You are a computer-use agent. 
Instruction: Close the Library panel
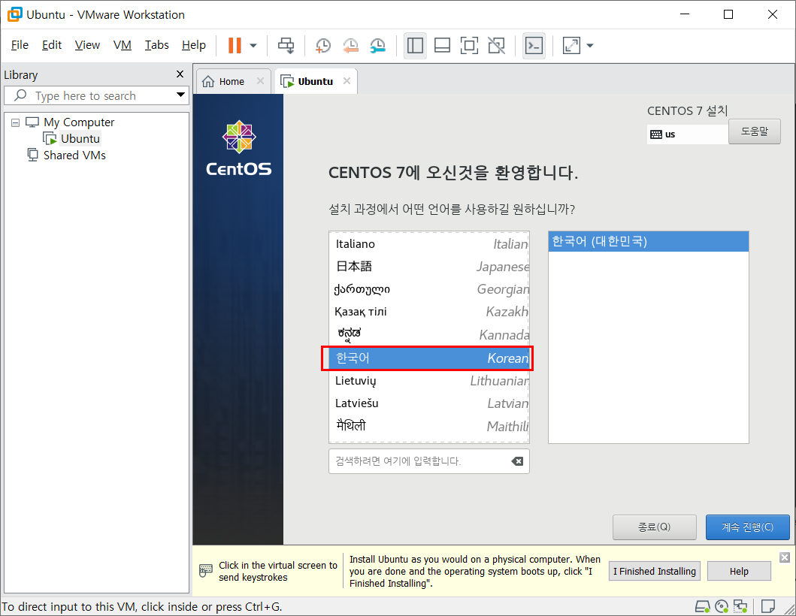tap(180, 74)
